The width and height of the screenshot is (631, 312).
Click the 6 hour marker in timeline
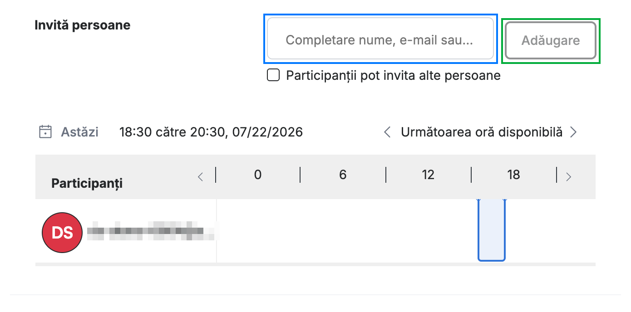pos(343,175)
